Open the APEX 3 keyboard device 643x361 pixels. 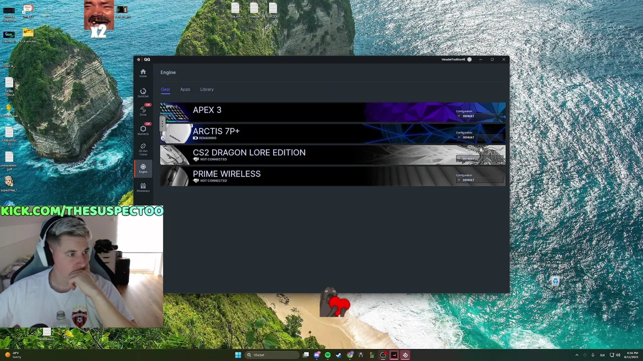pos(333,112)
